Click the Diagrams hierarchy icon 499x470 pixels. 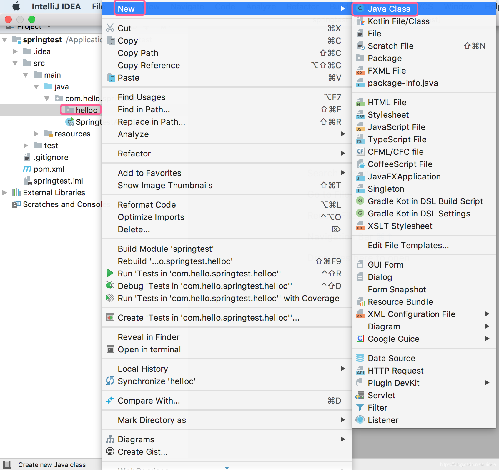[110, 439]
